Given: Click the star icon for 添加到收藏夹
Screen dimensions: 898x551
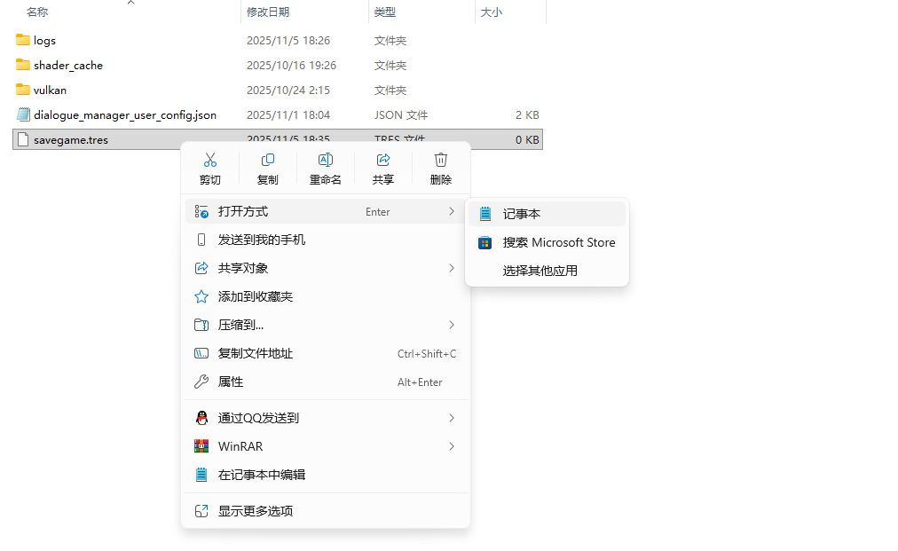Looking at the screenshot, I should pos(201,296).
